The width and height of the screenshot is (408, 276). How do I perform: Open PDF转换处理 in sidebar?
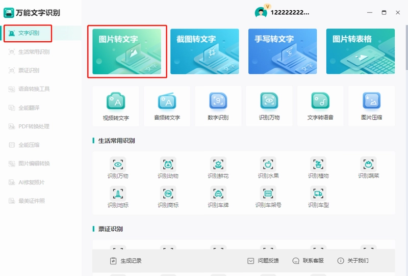point(29,126)
